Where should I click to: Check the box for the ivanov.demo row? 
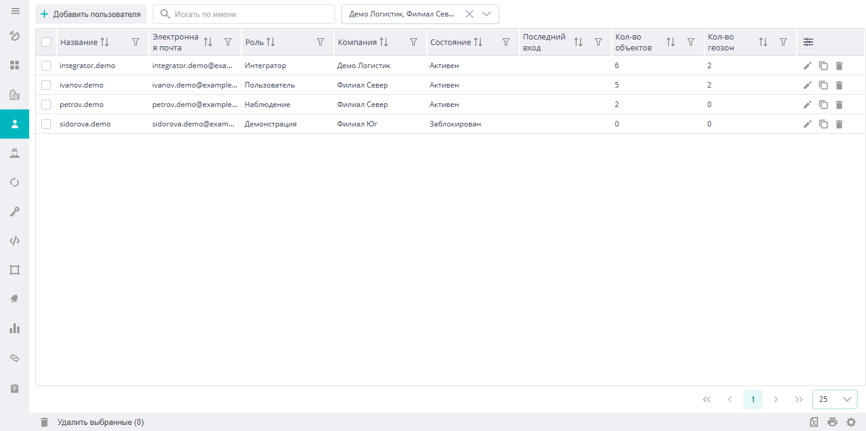pos(46,85)
